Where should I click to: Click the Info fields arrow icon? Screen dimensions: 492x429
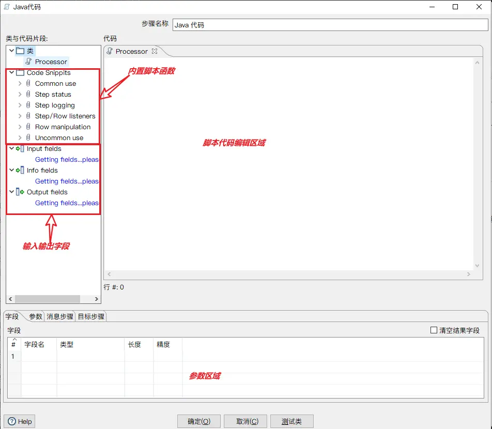coord(20,170)
